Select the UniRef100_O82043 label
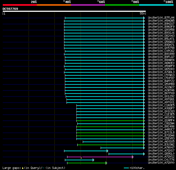This screenshot has width=176, height=170. tap(161, 36)
